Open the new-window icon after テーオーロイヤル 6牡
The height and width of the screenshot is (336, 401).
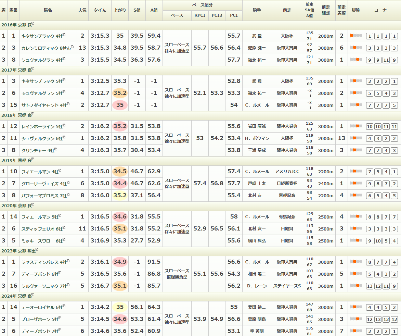point(64,306)
